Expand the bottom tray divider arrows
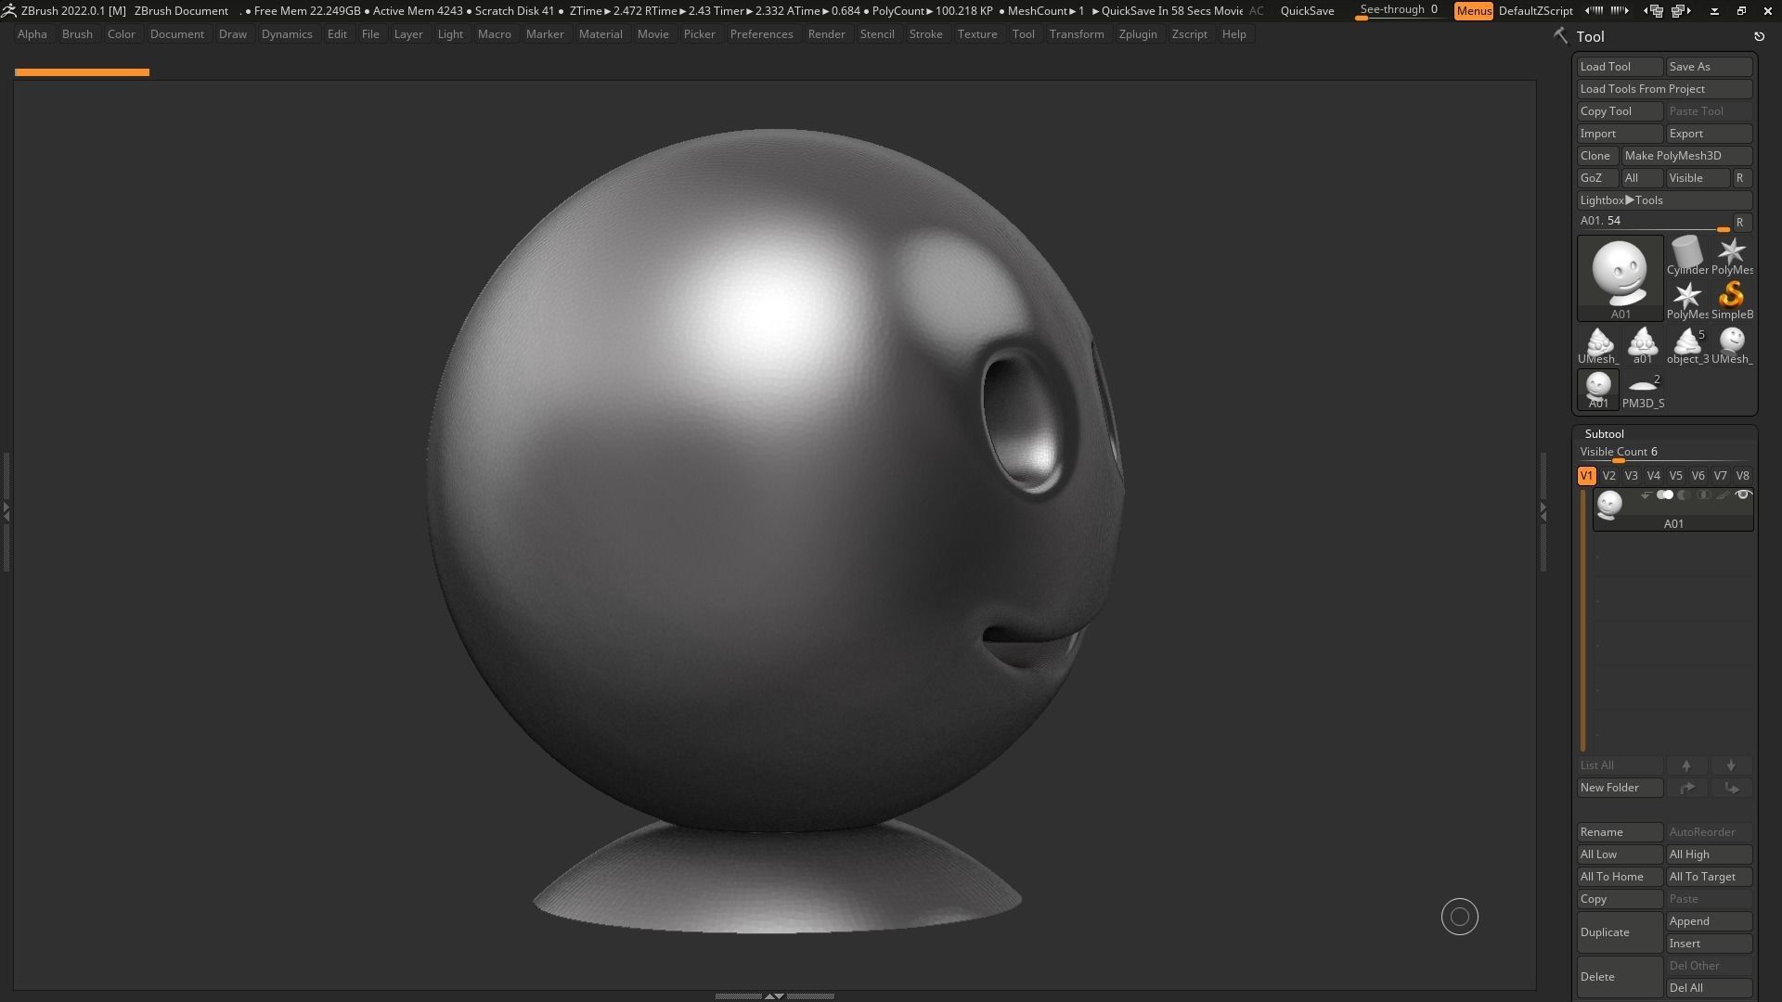This screenshot has height=1002, width=1782. (x=774, y=996)
